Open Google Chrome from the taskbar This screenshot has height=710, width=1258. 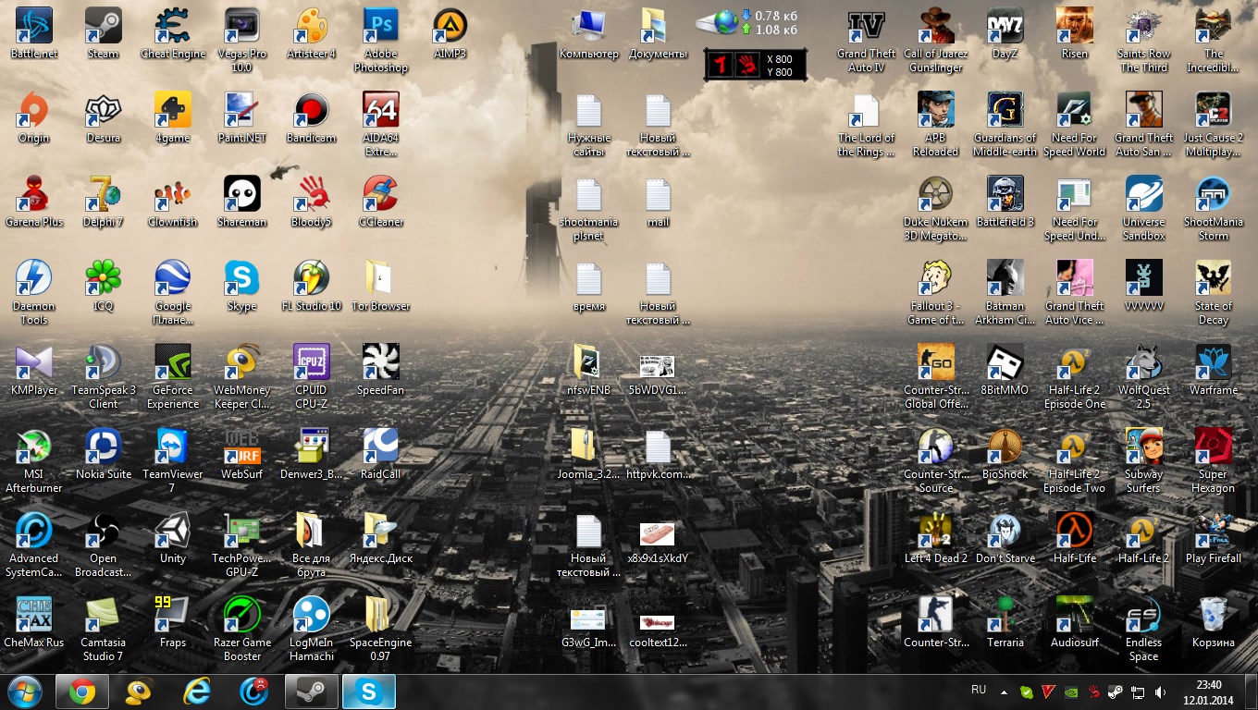[x=82, y=692]
